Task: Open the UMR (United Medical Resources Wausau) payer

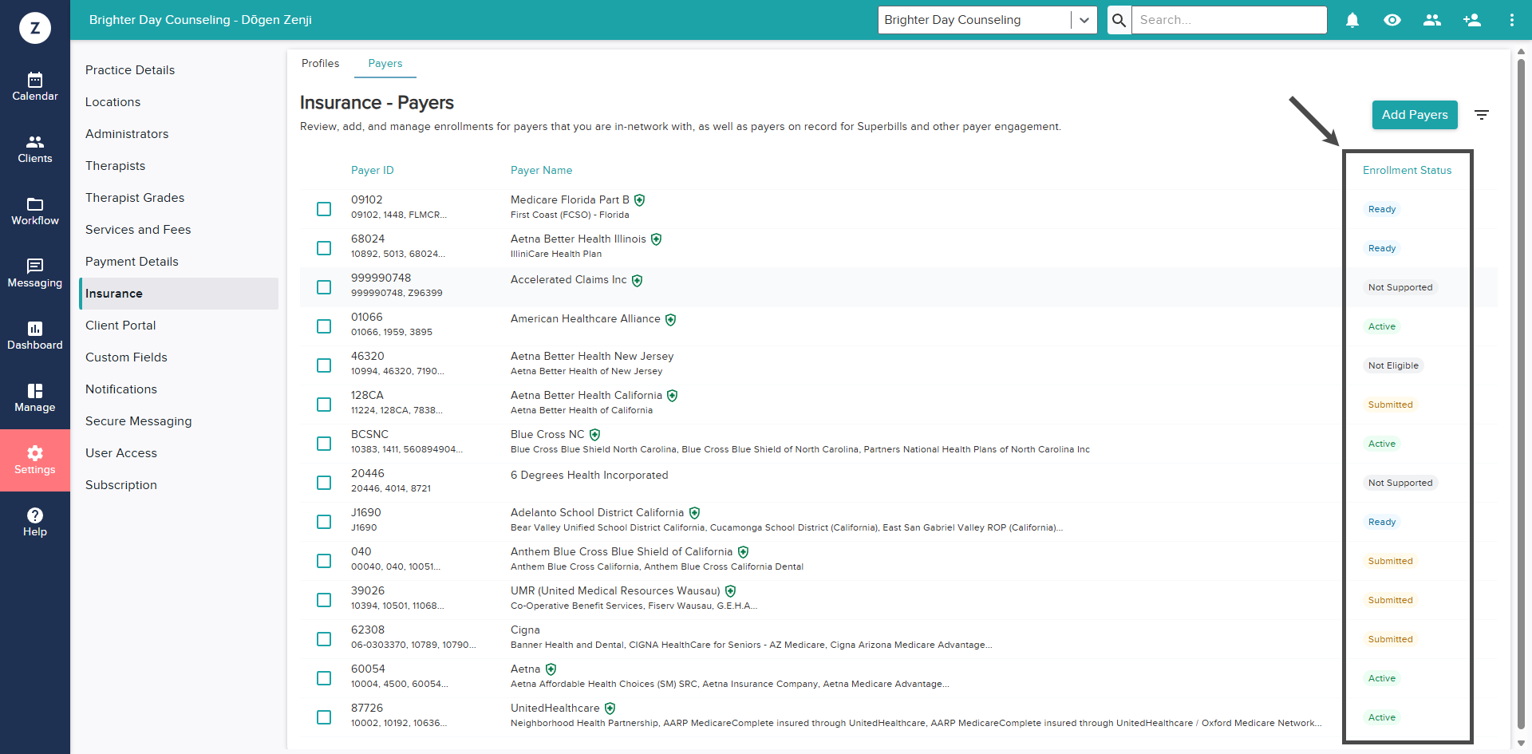Action: [615, 591]
